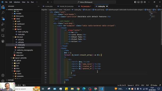Open Sticky Notes from the taskbar
162x91 pixels.
[x=66, y=89]
